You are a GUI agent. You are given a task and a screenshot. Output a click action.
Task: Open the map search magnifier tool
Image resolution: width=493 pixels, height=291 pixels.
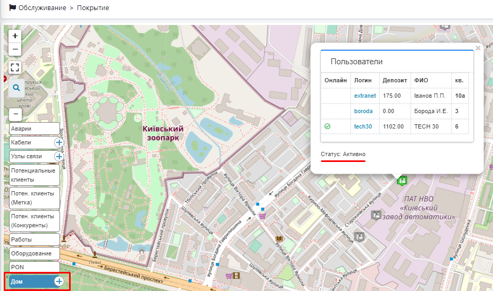(16, 88)
